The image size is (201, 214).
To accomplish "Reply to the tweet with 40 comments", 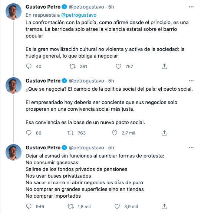I will [29, 67].
